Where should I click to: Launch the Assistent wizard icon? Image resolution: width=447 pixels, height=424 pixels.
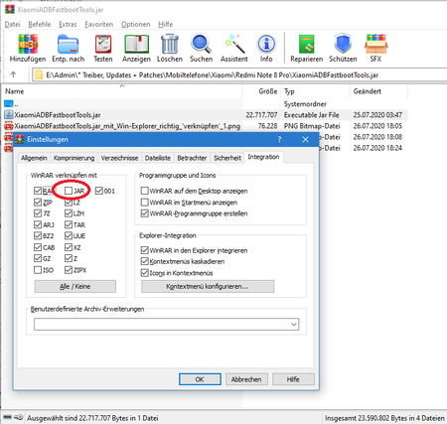[x=234, y=48]
